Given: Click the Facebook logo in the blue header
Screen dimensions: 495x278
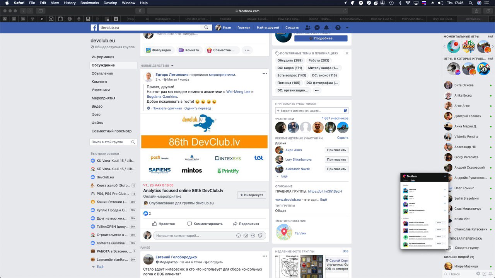Looking at the screenshot, I should click(94, 27).
